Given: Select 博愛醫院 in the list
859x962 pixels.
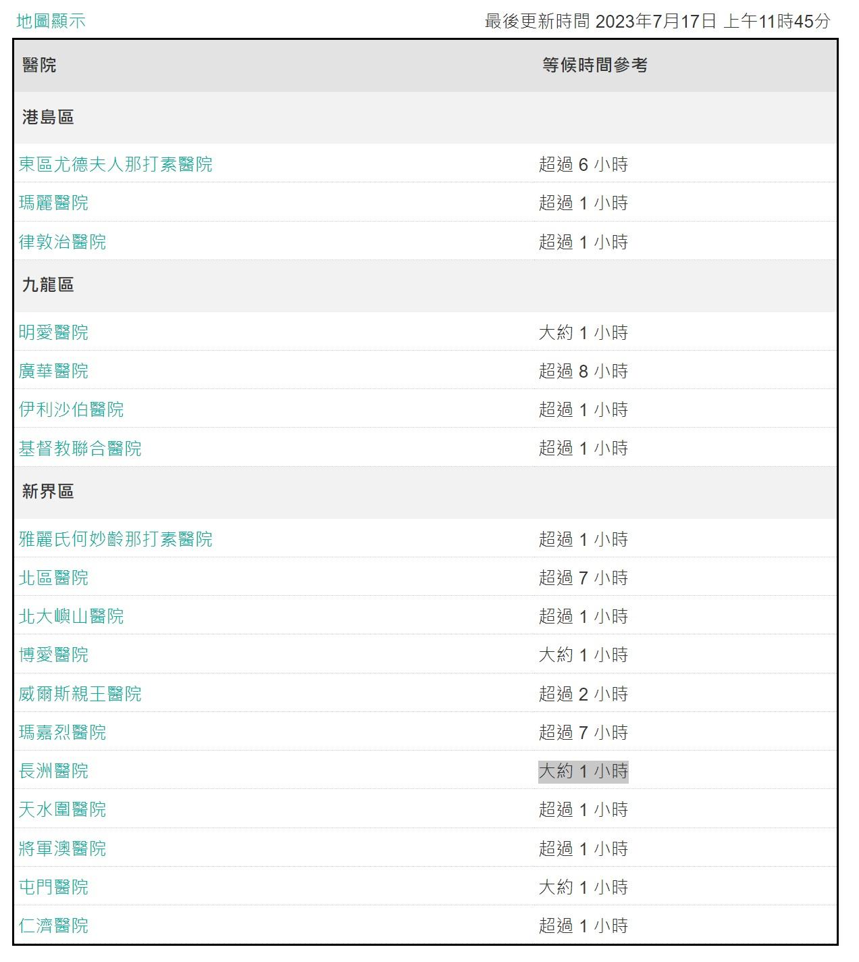Looking at the screenshot, I should coord(53,655).
